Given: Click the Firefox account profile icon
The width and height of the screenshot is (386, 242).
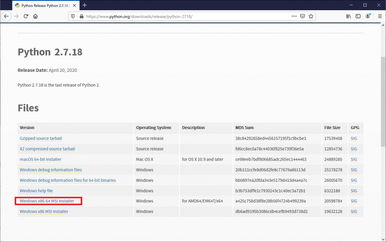Looking at the screenshot, I should tap(367, 16).
